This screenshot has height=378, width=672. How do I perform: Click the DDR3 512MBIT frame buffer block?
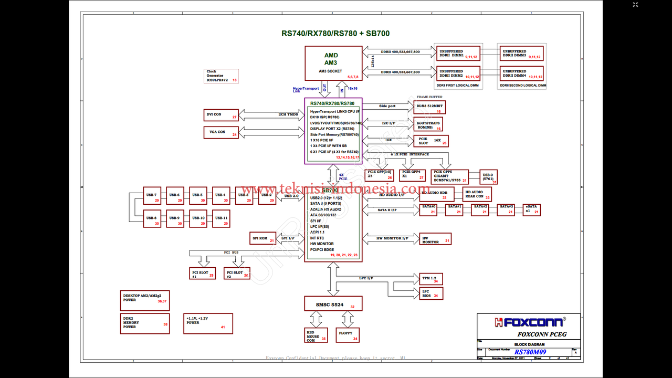(x=429, y=108)
